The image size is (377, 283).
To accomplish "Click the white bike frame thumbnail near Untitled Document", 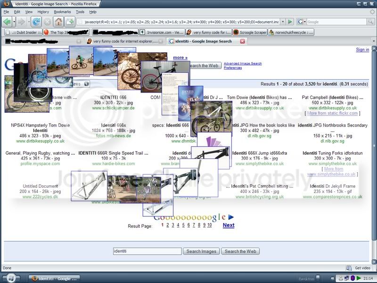I will pyautogui.click(x=89, y=186).
